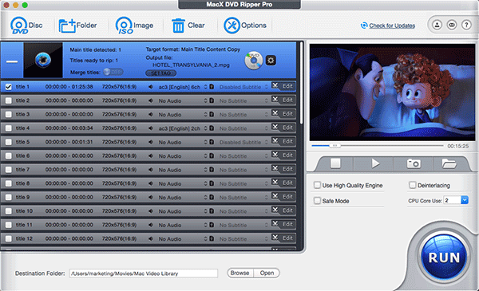Open the Folder source button

point(77,26)
